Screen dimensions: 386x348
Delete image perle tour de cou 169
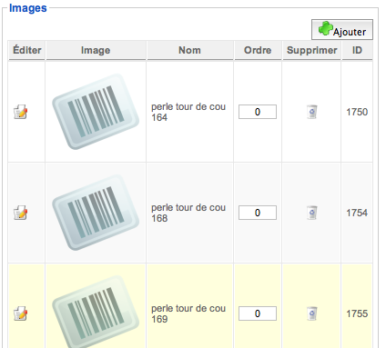[311, 313]
